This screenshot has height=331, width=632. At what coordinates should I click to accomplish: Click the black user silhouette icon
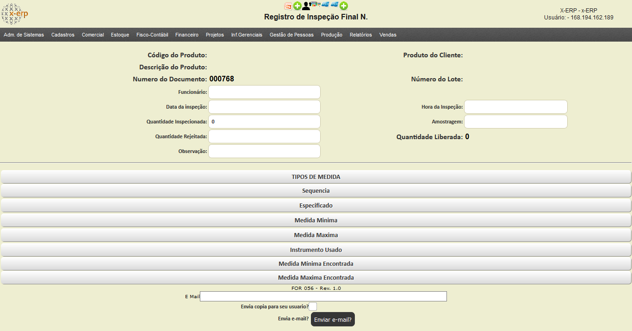[x=306, y=6]
